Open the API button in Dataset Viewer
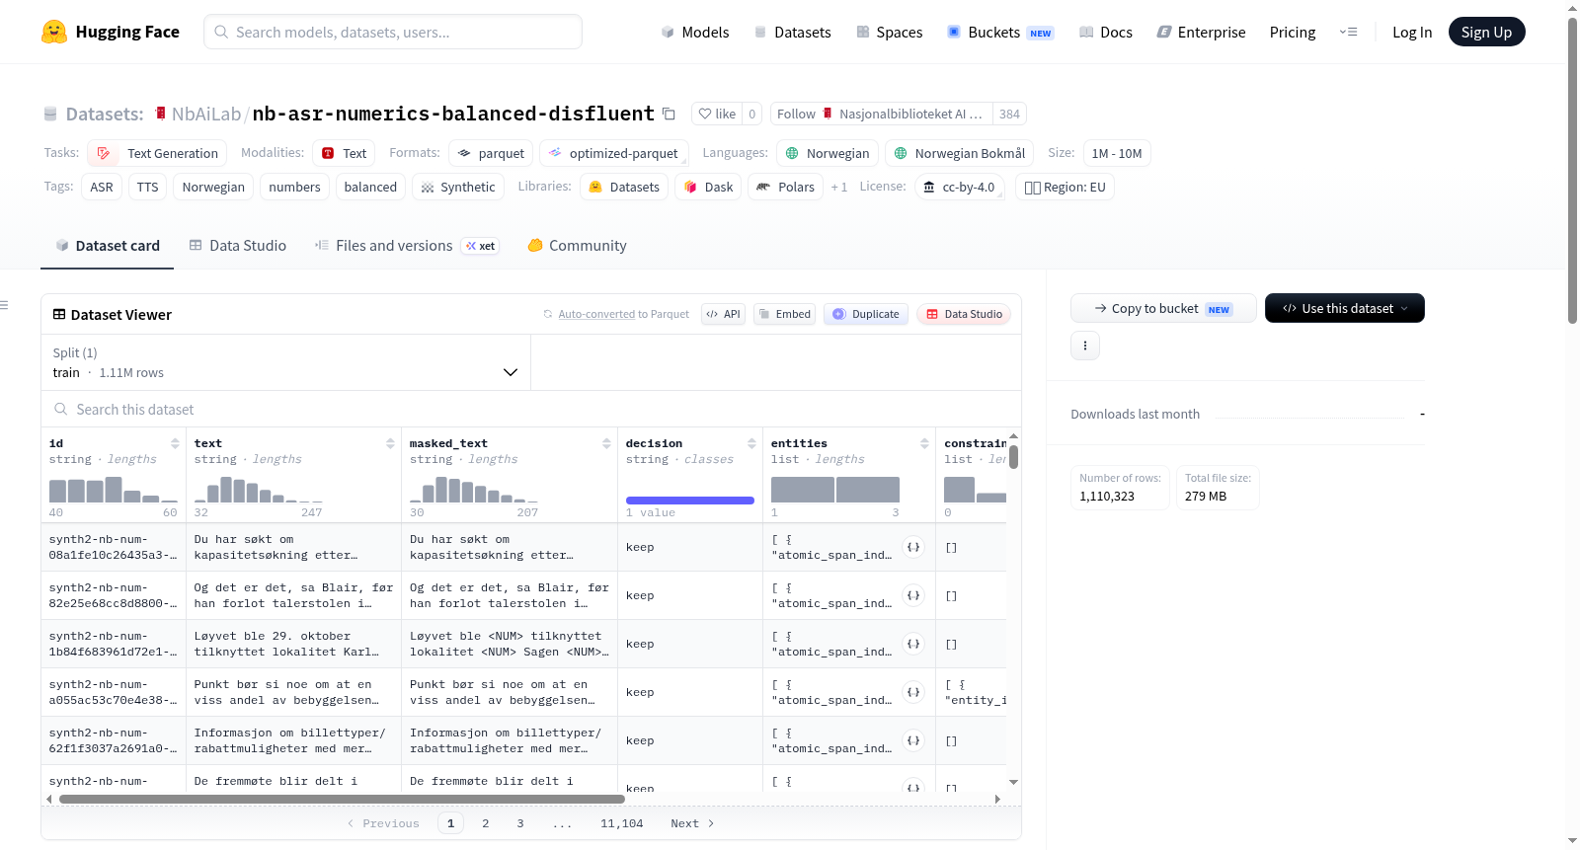 (x=723, y=314)
